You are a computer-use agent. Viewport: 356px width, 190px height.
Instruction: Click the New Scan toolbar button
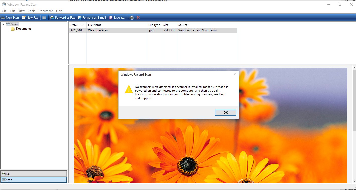pyautogui.click(x=10, y=18)
